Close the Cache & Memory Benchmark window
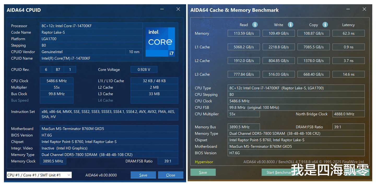The image size is (376, 185). pos(364,9)
